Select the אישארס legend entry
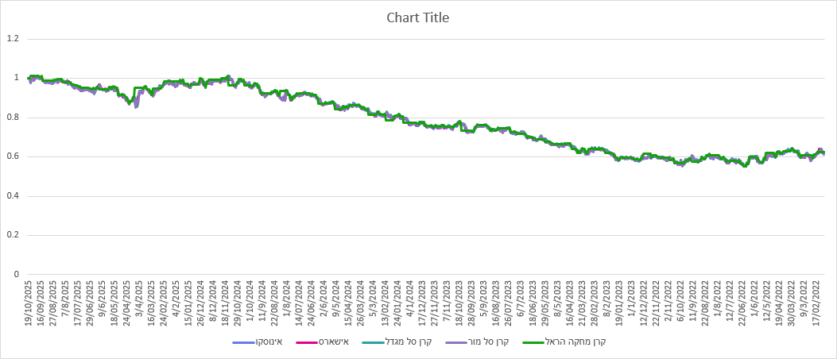The width and height of the screenshot is (837, 359). pos(322,342)
